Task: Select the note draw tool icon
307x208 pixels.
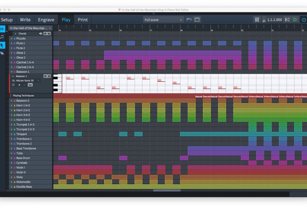Action: click(2, 37)
